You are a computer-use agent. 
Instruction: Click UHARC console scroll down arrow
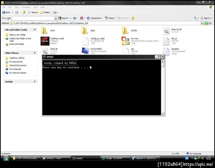163,114
